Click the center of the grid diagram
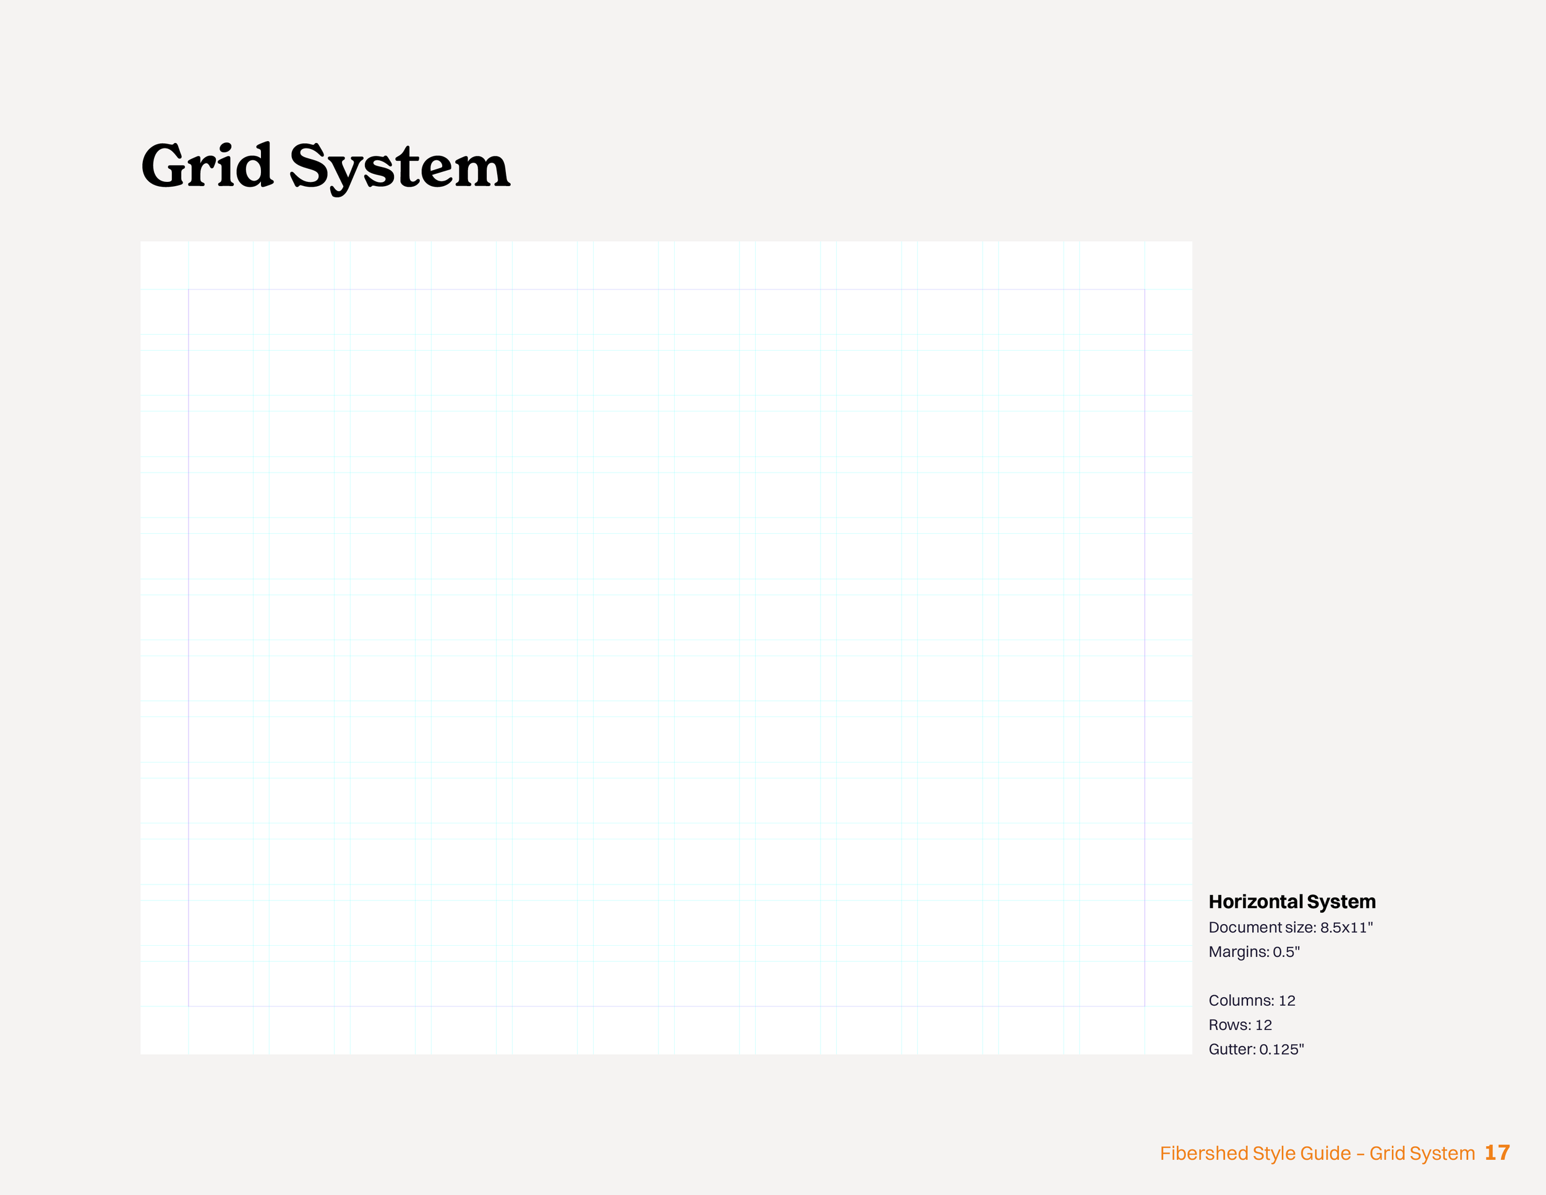Image resolution: width=1546 pixels, height=1195 pixels. pyautogui.click(x=666, y=648)
